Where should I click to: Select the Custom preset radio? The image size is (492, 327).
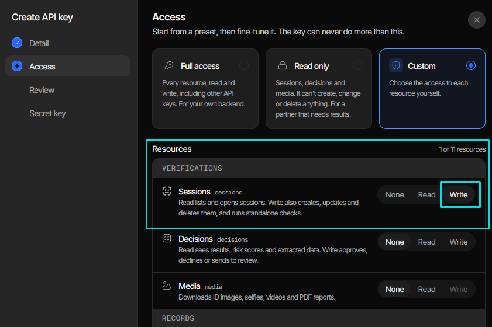coord(471,65)
